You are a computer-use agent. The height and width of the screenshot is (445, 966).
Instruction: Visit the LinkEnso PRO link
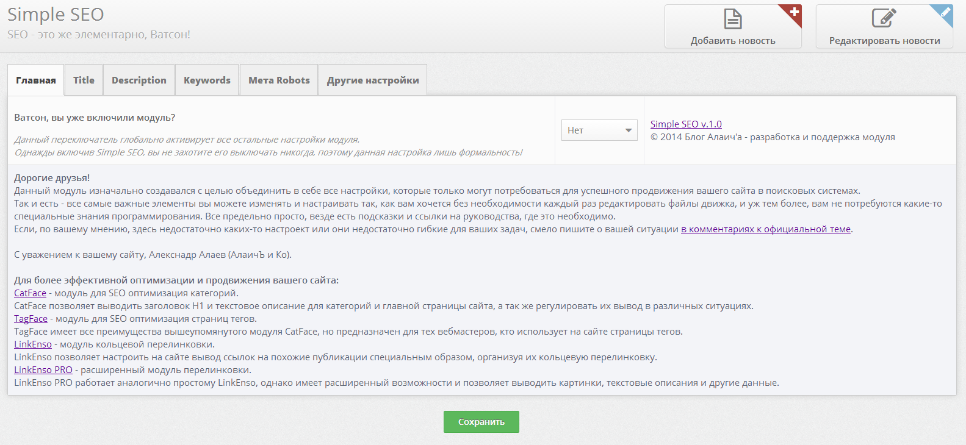pos(43,370)
